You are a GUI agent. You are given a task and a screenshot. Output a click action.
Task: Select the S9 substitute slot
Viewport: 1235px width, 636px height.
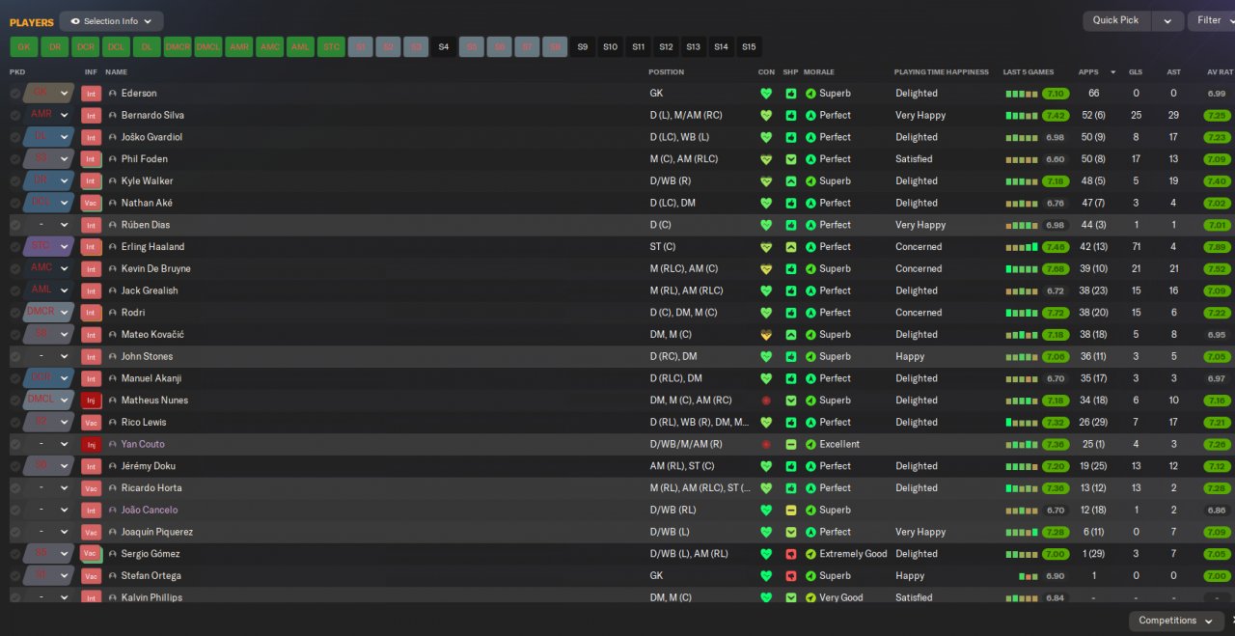(x=583, y=46)
